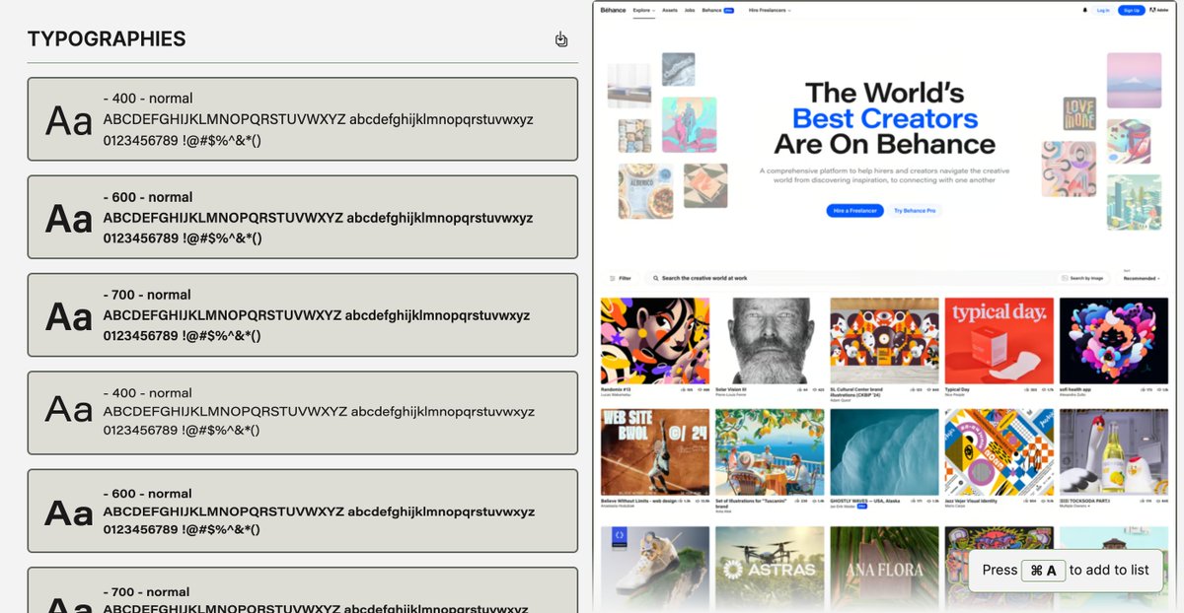Open the notifications bell on Behance
Viewport: 1184px width, 613px height.
1083,10
